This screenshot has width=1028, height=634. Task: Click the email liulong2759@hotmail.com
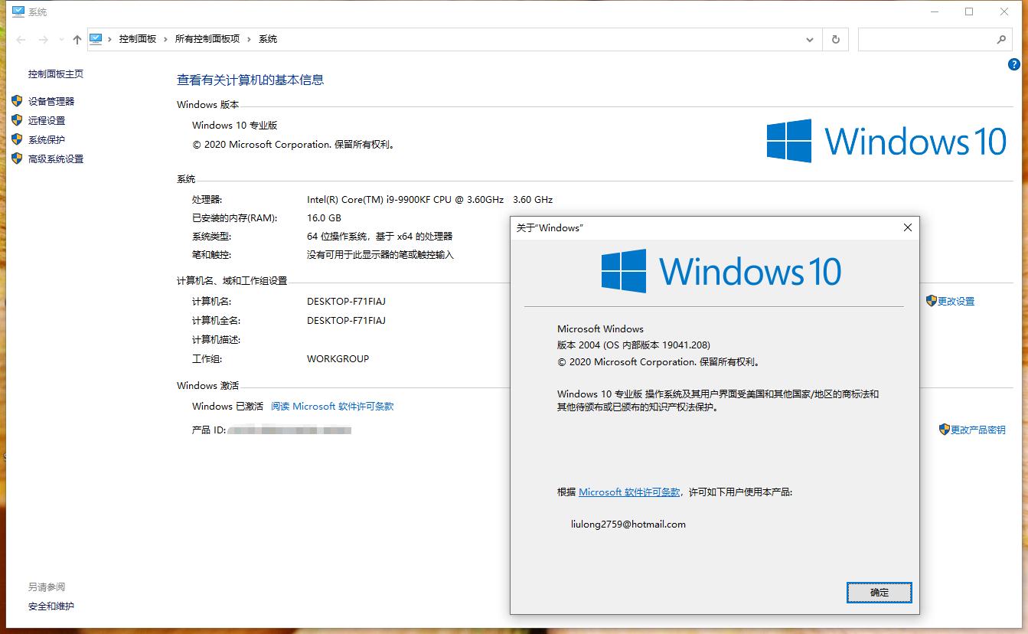[628, 525]
